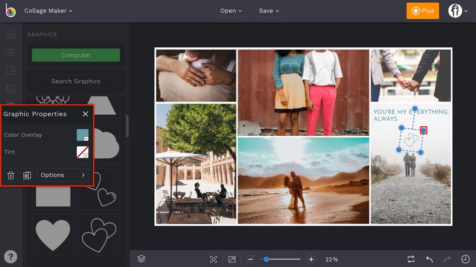The height and width of the screenshot is (267, 476).
Task: Select the couple by red wall photo
Action: pyautogui.click(x=304, y=92)
